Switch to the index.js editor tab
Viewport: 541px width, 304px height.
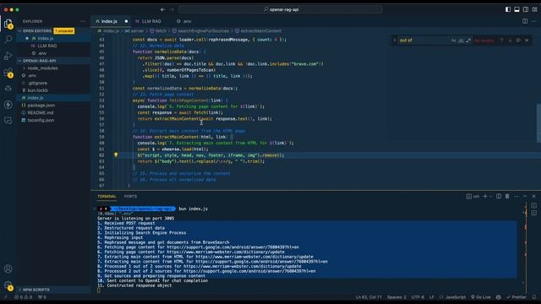pos(111,21)
